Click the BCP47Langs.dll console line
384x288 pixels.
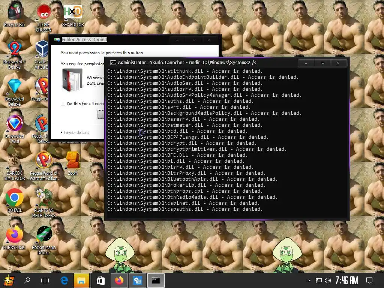188,137
